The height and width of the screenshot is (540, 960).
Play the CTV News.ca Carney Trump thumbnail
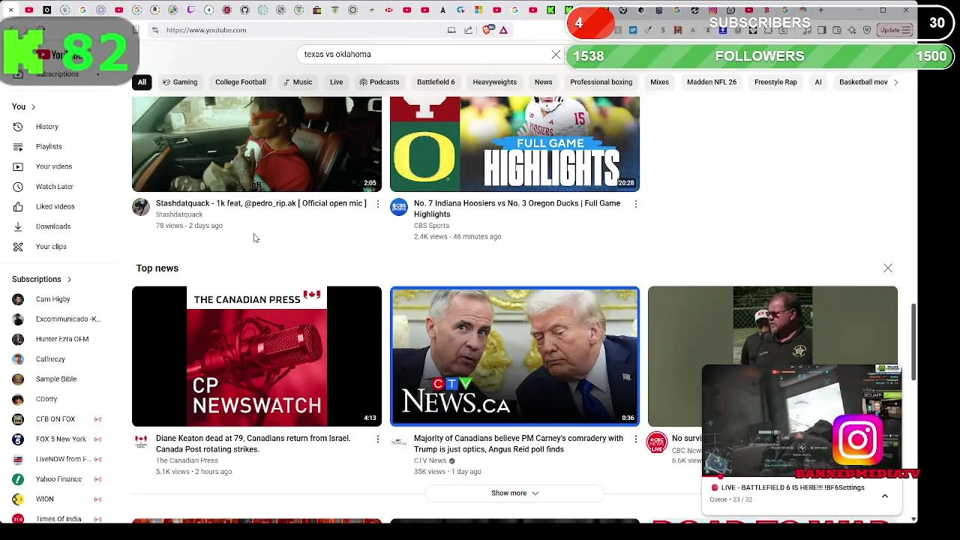[x=514, y=356]
